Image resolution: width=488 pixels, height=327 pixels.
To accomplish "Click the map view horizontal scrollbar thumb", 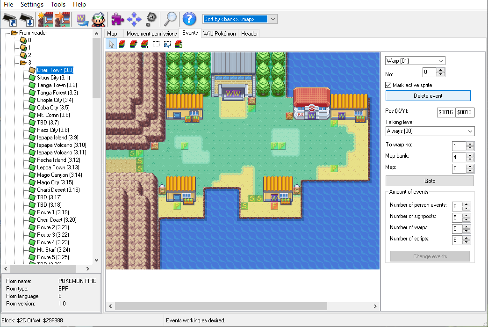I will [221, 306].
